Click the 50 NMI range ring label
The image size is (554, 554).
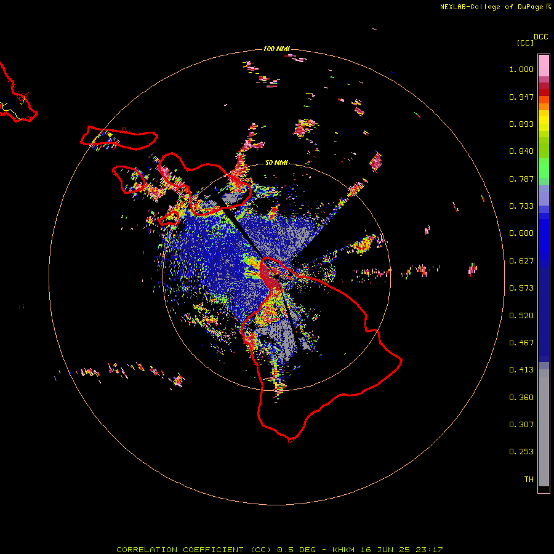tap(276, 163)
